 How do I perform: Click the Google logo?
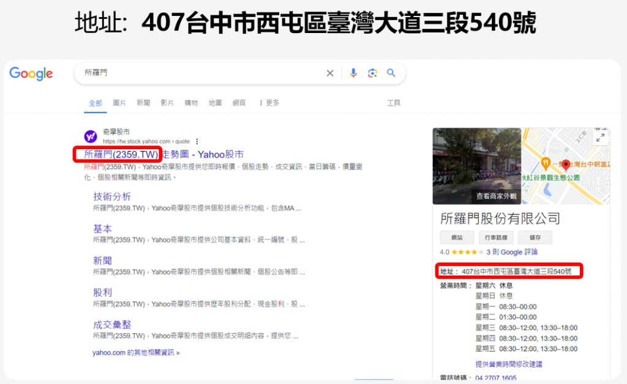pyautogui.click(x=31, y=73)
